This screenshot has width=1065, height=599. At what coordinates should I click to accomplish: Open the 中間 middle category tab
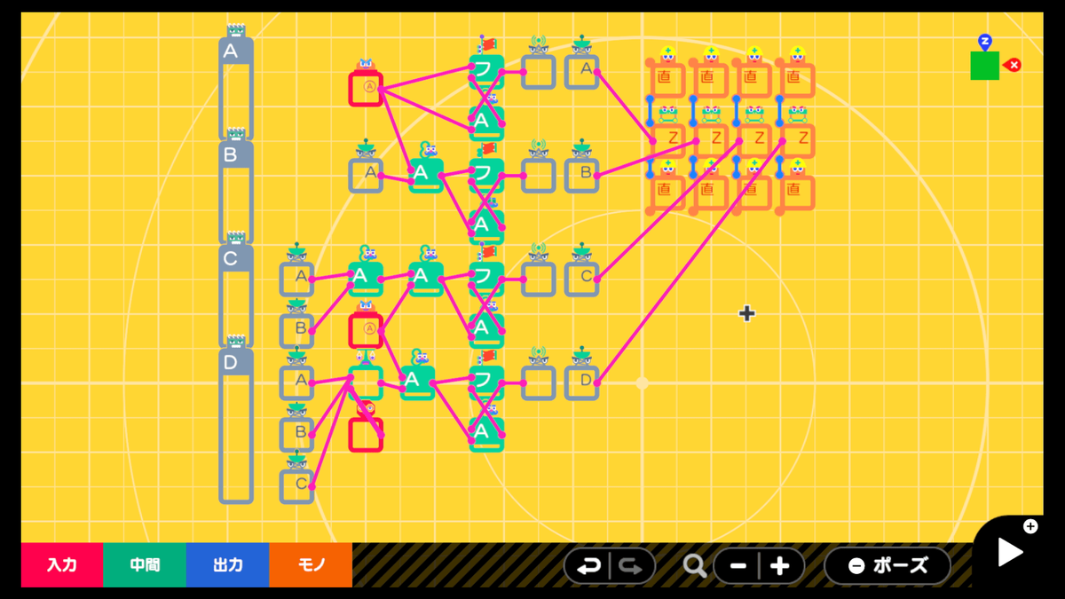145,565
